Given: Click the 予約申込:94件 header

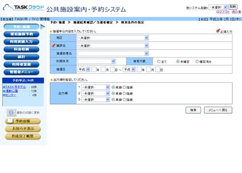Looking at the screenshot, I should (23, 80).
